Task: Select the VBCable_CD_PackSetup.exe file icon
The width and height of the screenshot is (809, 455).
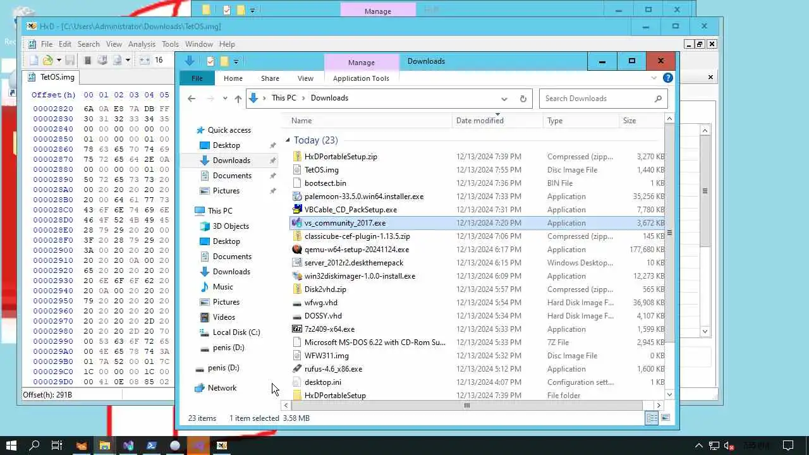Action: [297, 209]
